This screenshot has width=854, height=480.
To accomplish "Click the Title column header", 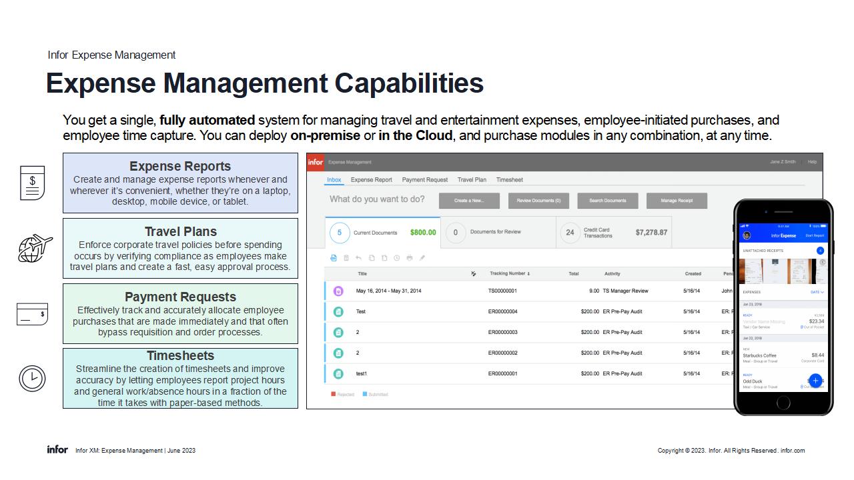I will pyautogui.click(x=362, y=273).
